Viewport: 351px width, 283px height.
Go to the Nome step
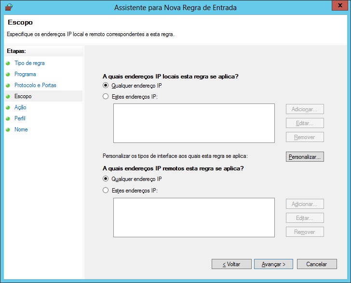(x=21, y=129)
